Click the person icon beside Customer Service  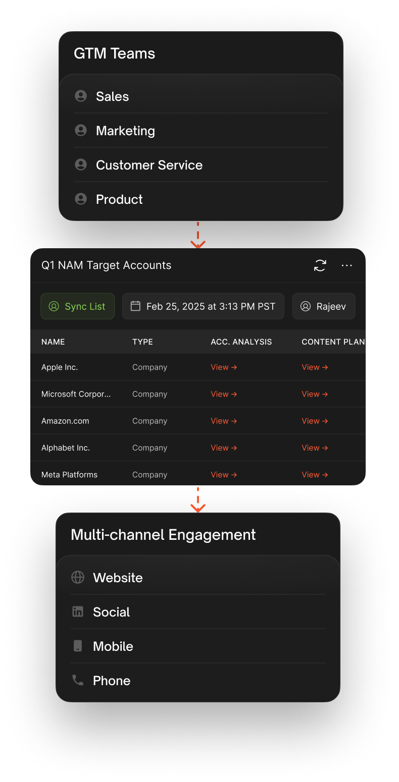pyautogui.click(x=81, y=164)
